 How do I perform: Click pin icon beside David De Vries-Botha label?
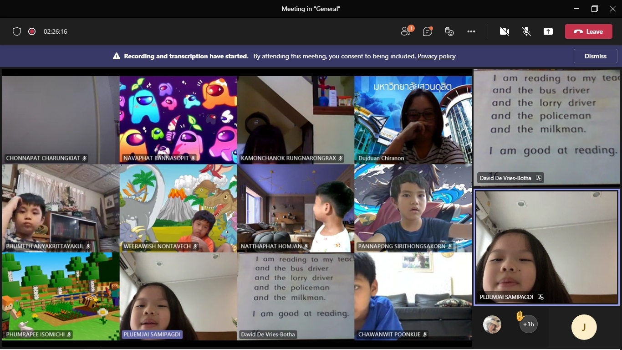pyautogui.click(x=539, y=178)
